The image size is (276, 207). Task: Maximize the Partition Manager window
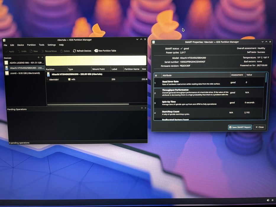[x=141, y=39]
